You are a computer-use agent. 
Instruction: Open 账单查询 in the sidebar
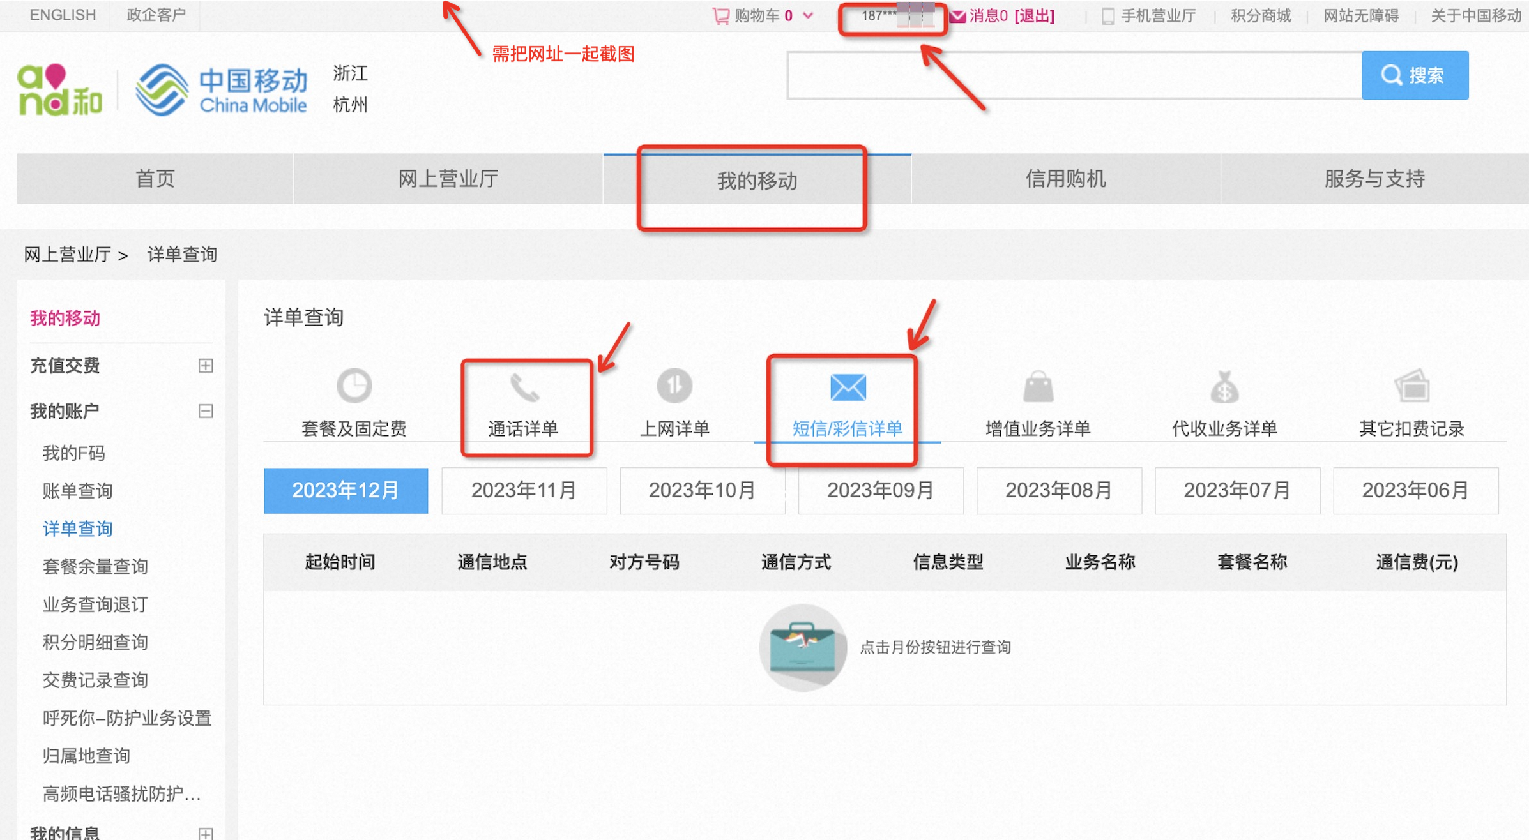(77, 491)
